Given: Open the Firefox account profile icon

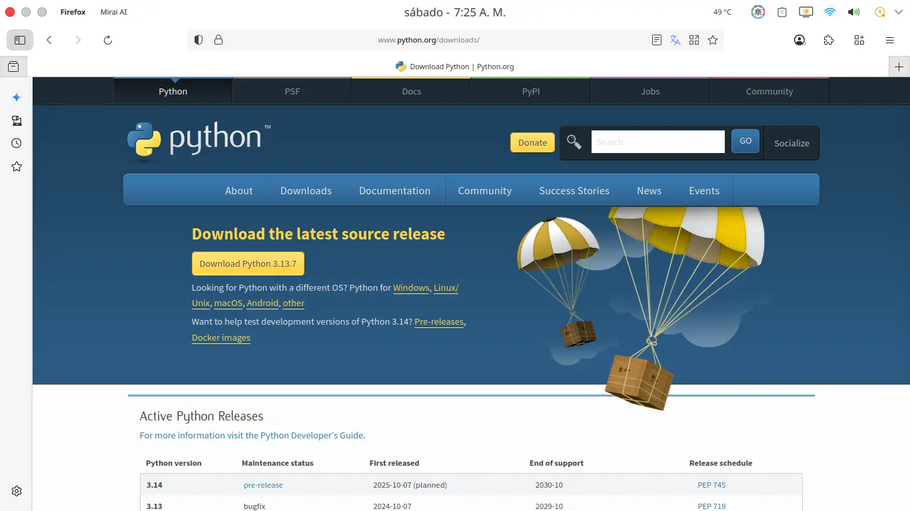Looking at the screenshot, I should pyautogui.click(x=799, y=40).
